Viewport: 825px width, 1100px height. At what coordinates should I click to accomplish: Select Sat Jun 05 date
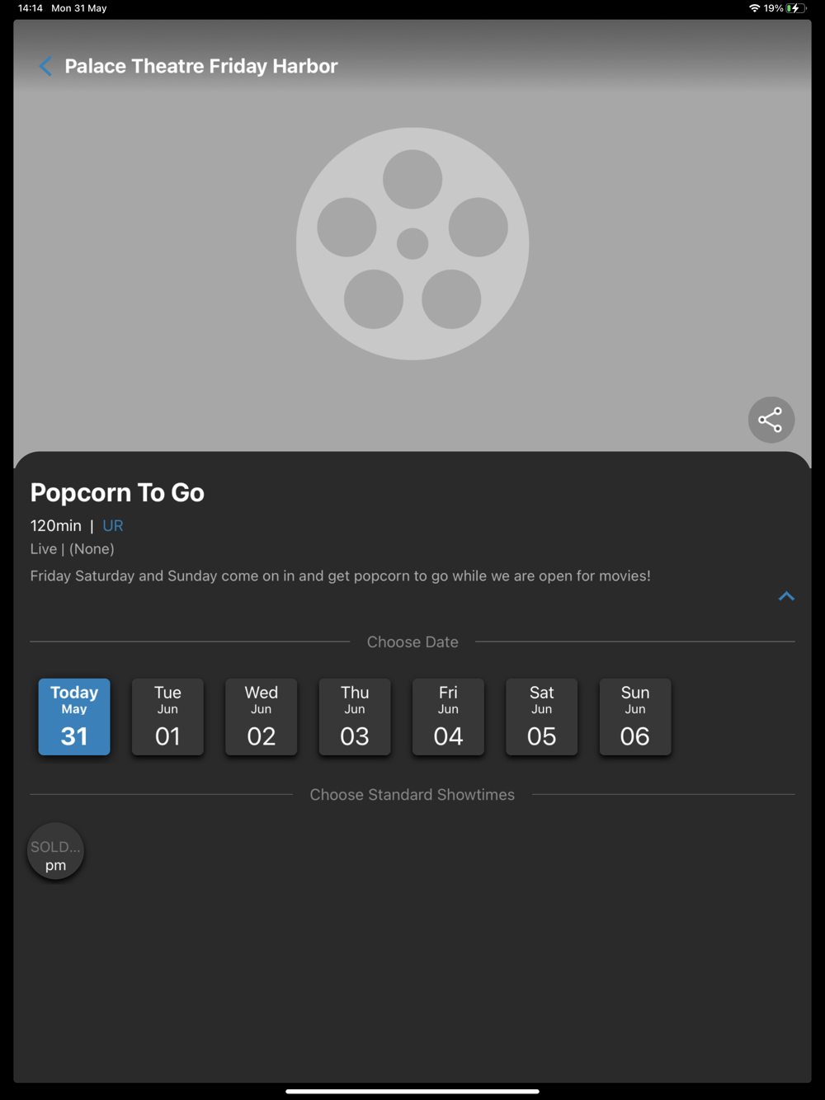(x=541, y=717)
